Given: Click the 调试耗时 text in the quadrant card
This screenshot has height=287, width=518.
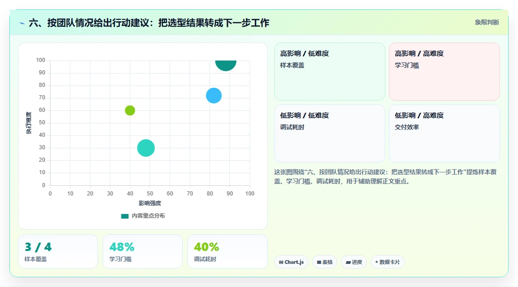Looking at the screenshot, I should [292, 127].
